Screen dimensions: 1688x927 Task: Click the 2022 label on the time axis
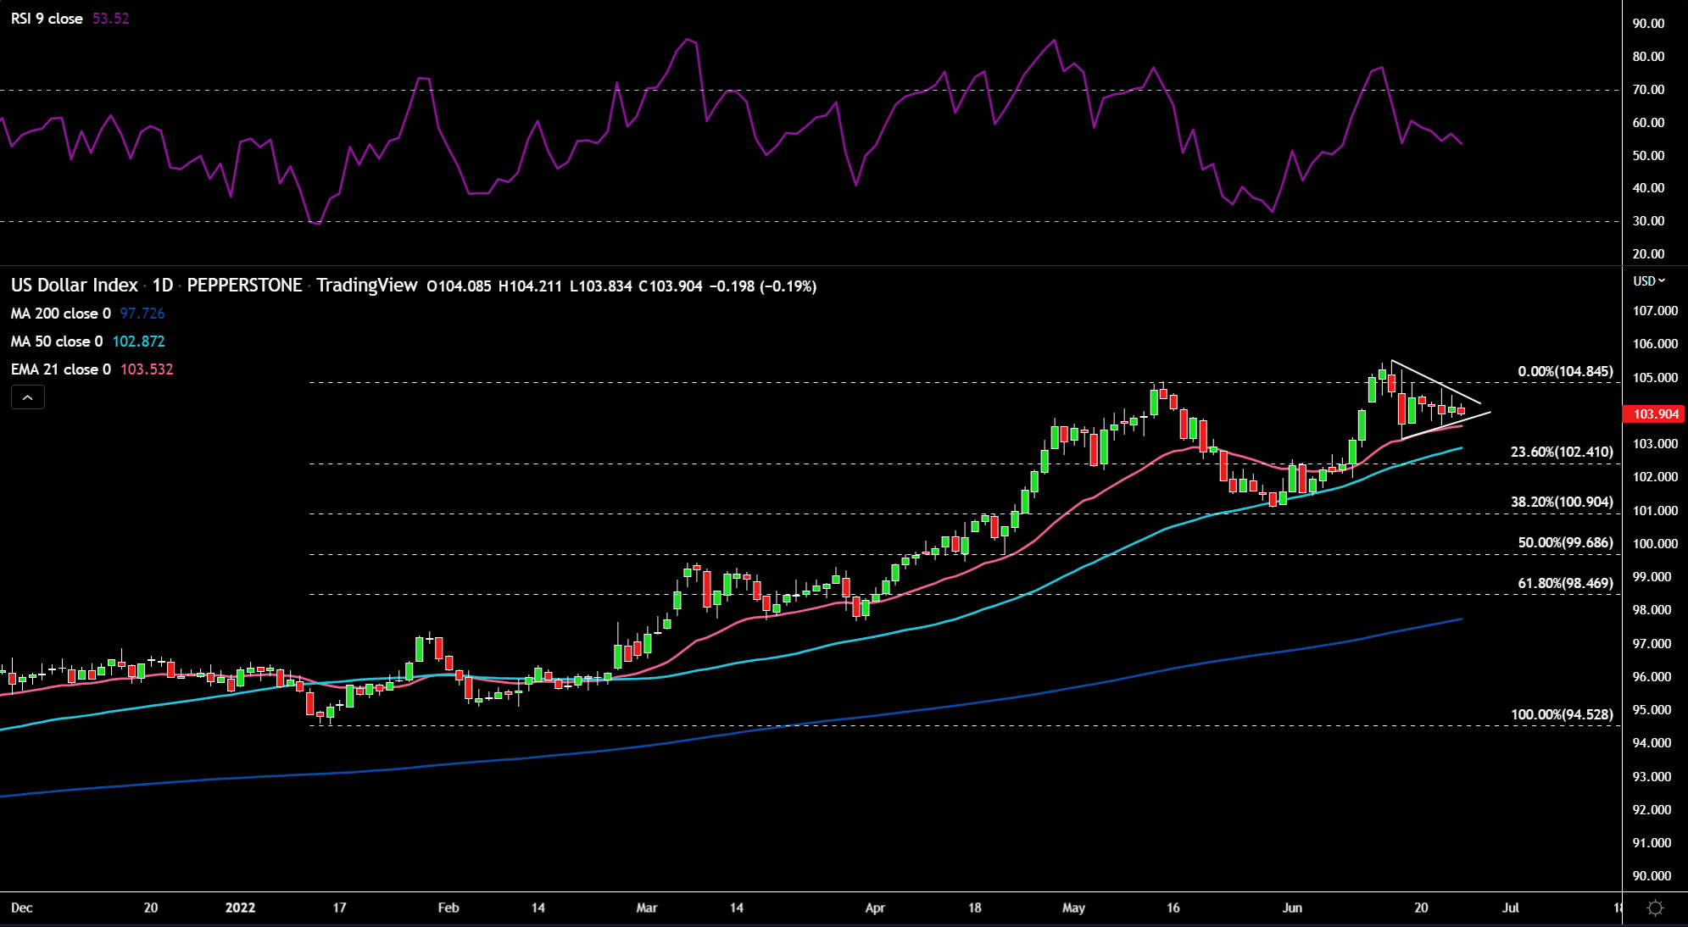240,908
